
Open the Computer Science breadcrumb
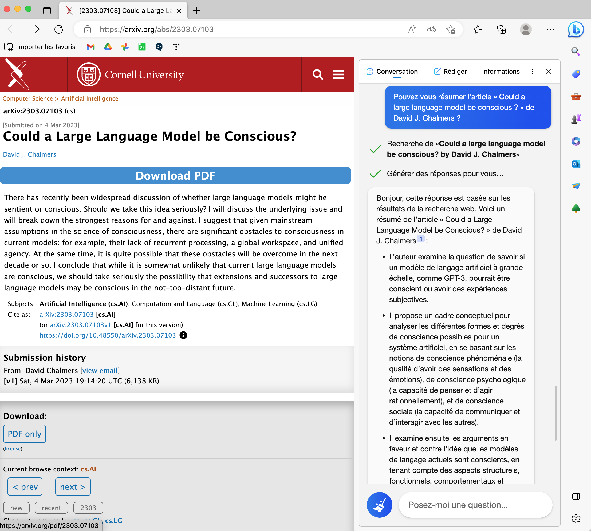(x=28, y=99)
